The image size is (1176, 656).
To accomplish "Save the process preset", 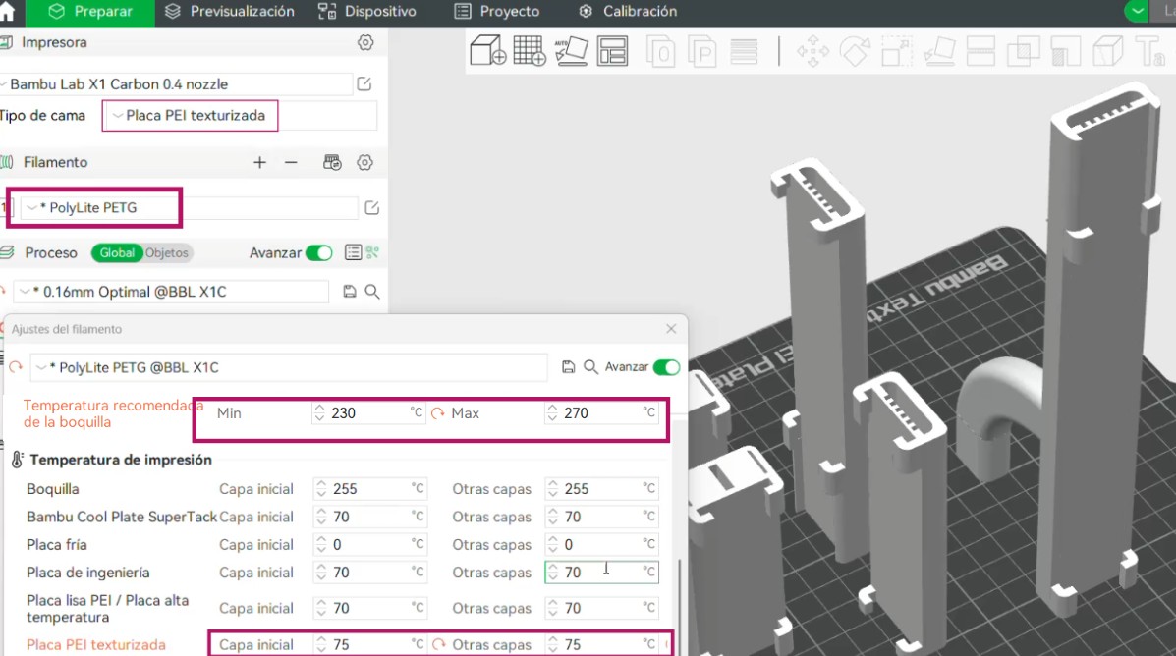I will click(x=350, y=292).
